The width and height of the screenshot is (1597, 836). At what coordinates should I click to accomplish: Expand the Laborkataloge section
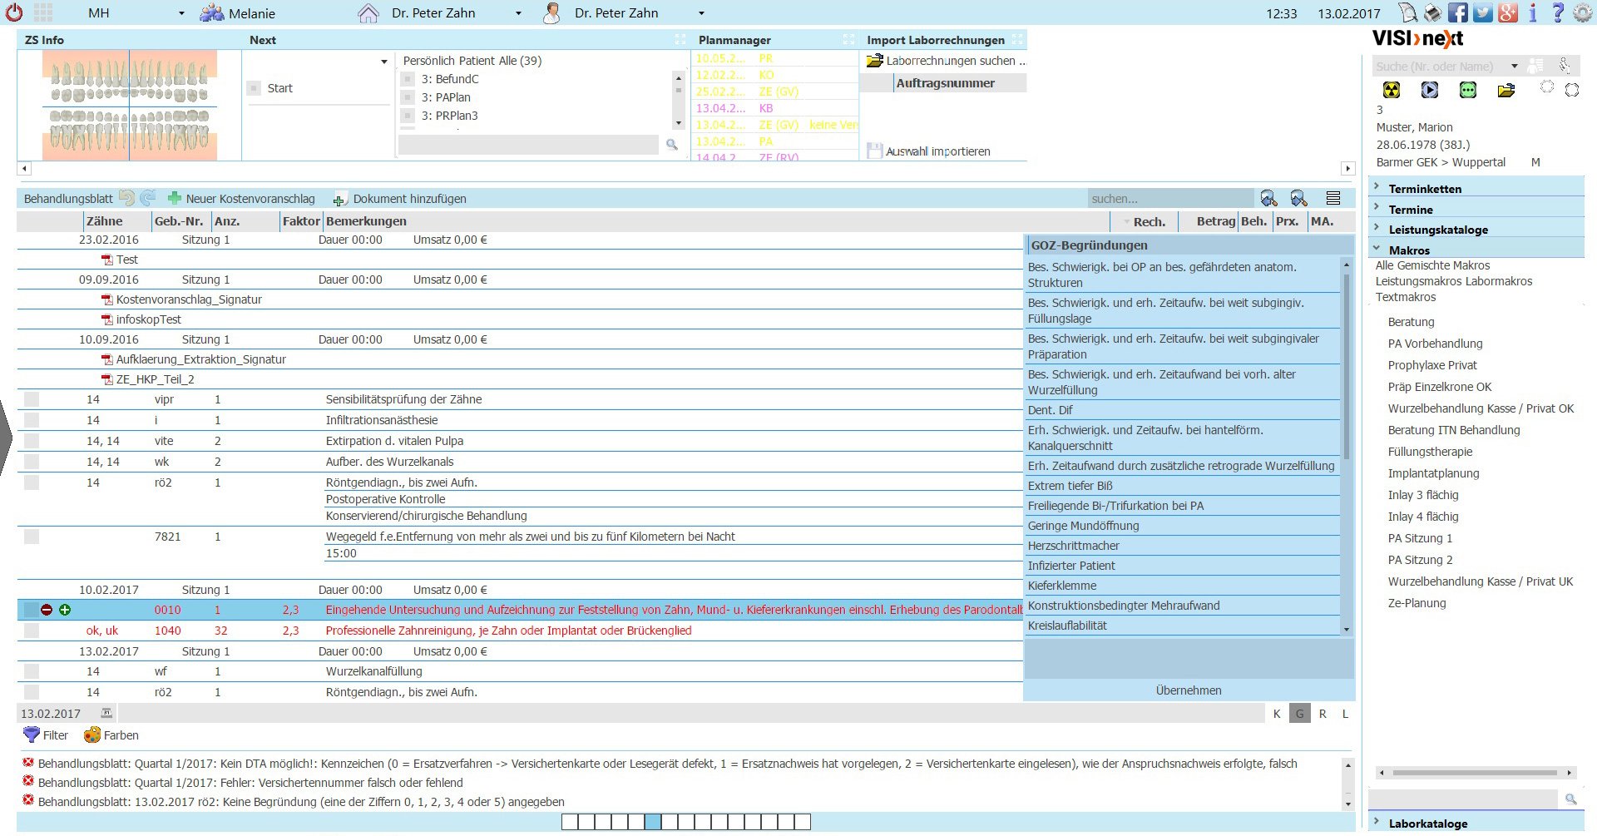click(1427, 824)
